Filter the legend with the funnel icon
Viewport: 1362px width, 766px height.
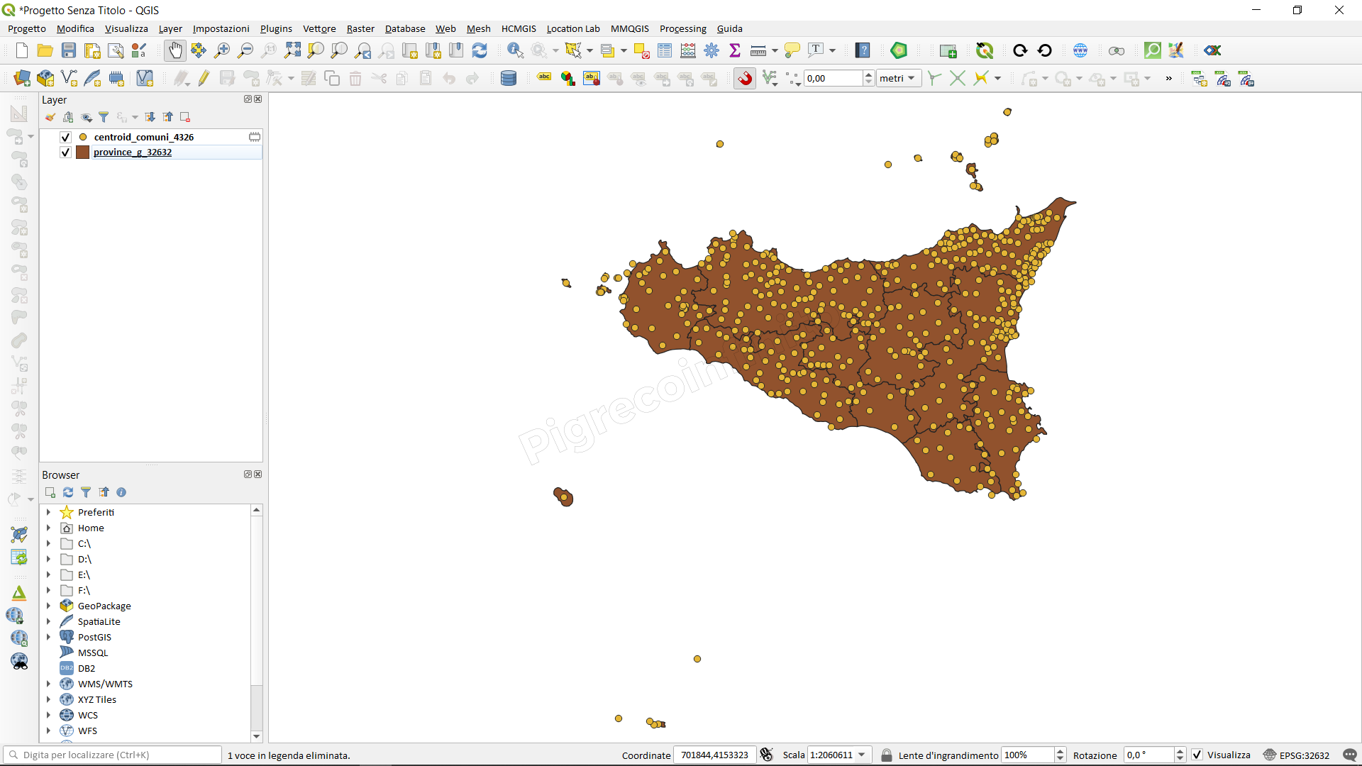coord(104,117)
